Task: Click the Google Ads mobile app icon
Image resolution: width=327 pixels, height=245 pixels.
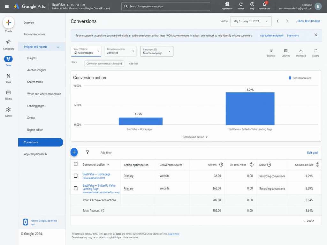Action: (26, 222)
